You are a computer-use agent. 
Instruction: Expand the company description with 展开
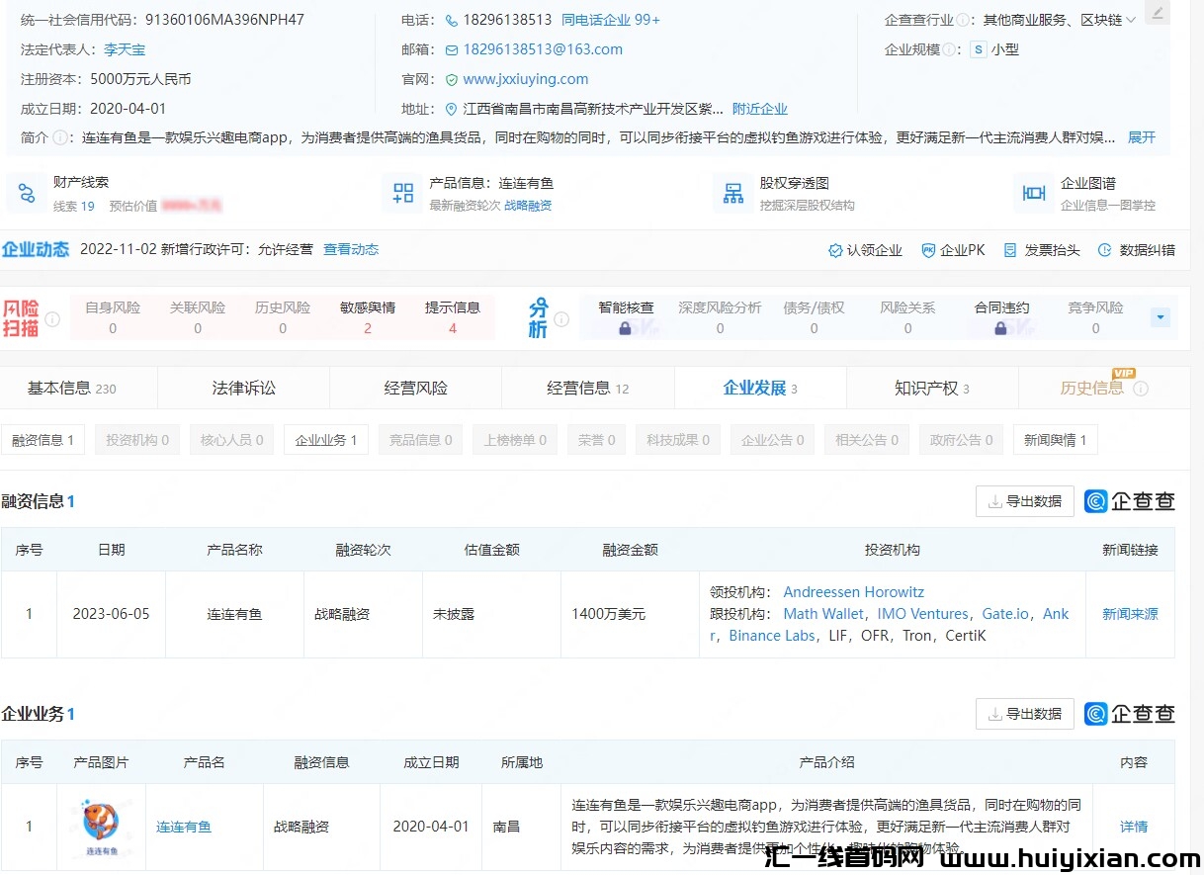(x=1141, y=137)
